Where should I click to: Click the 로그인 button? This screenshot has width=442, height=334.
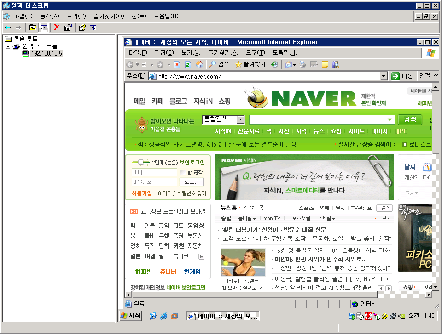[x=192, y=182]
